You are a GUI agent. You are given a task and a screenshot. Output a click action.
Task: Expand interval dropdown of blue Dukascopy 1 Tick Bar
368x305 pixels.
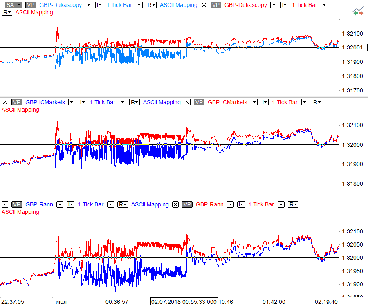139,5
